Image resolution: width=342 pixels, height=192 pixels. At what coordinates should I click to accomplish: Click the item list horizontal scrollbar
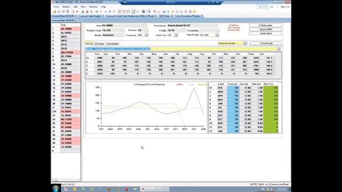(x=66, y=180)
